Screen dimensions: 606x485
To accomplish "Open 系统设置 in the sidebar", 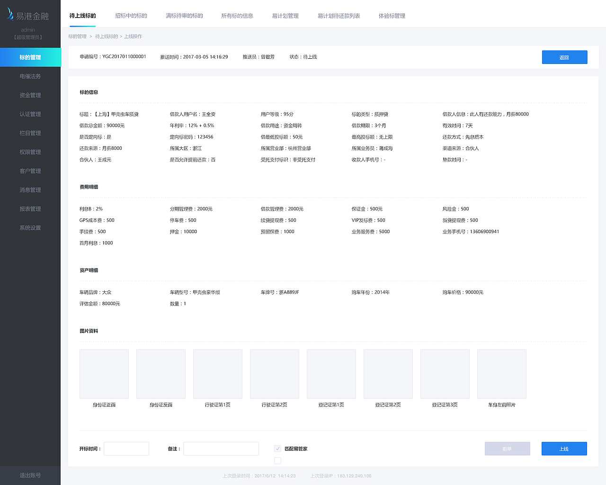I will [30, 228].
